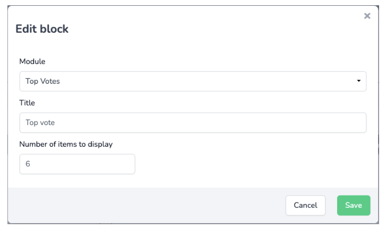Image resolution: width=386 pixels, height=230 pixels.
Task: Focus the Title input field
Action: 193,122
